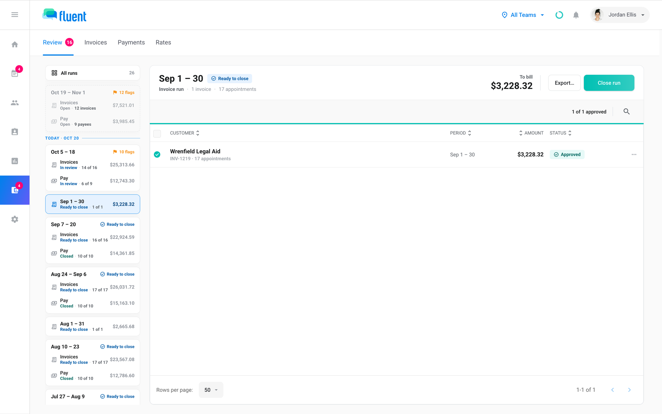Open settings gear in sidebar
This screenshot has height=414, width=662.
(x=15, y=219)
